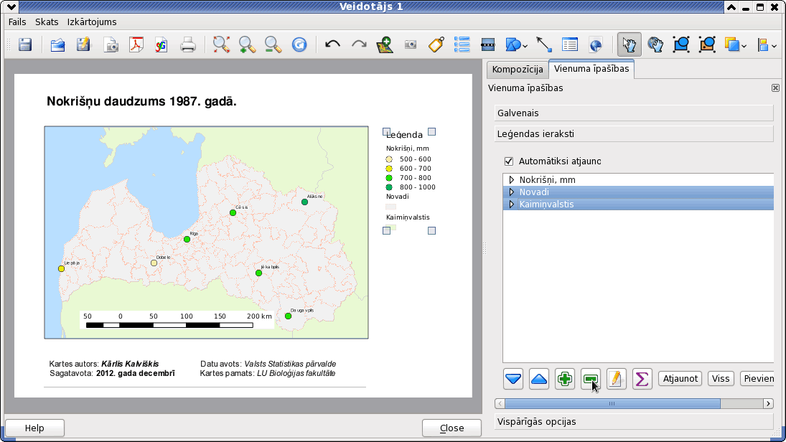Open the Fails menu
Image resolution: width=786 pixels, height=442 pixels.
(17, 22)
